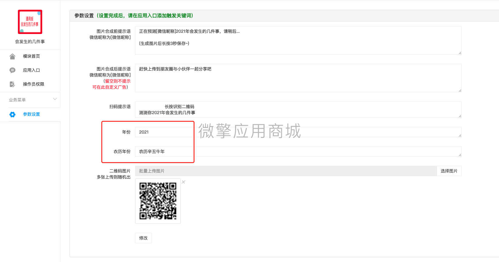Click the home icon beside 模块首页
This screenshot has width=499, height=262.
[12, 56]
